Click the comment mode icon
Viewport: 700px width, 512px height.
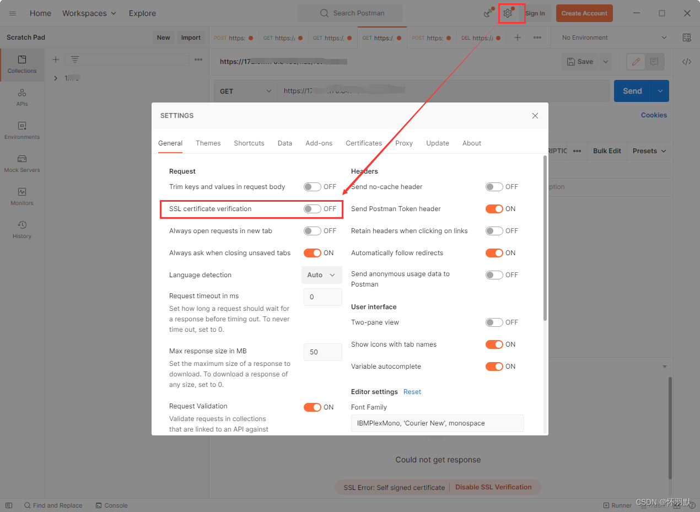pyautogui.click(x=654, y=62)
